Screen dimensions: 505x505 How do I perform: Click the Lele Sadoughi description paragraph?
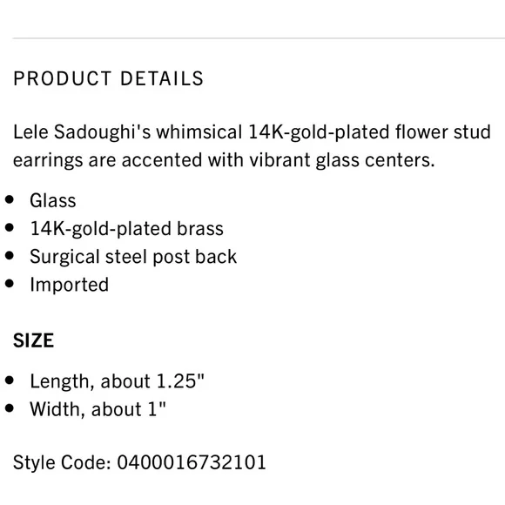252,146
